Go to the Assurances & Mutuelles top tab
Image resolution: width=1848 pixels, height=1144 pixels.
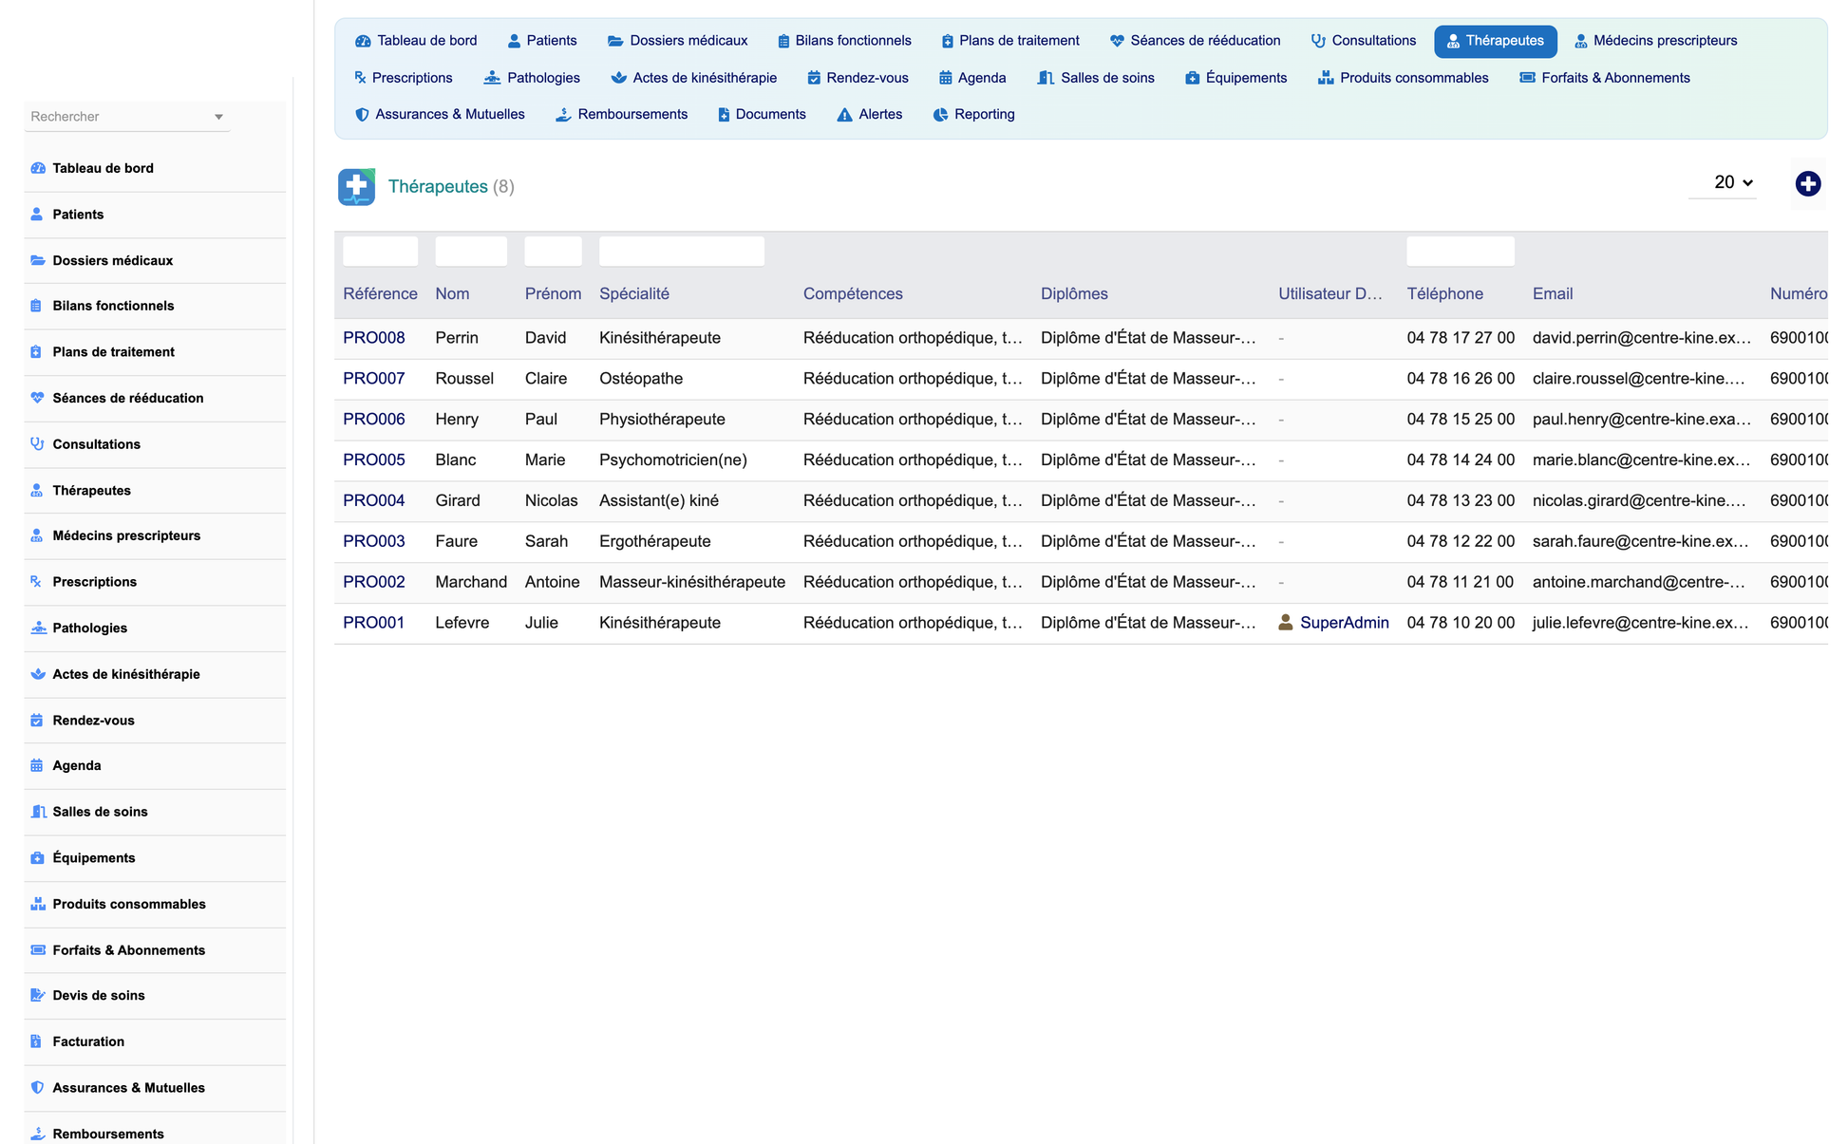pos(440,115)
